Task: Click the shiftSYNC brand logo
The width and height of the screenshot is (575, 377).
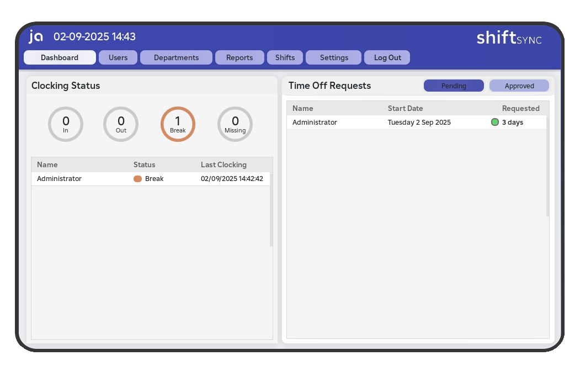Action: point(509,38)
